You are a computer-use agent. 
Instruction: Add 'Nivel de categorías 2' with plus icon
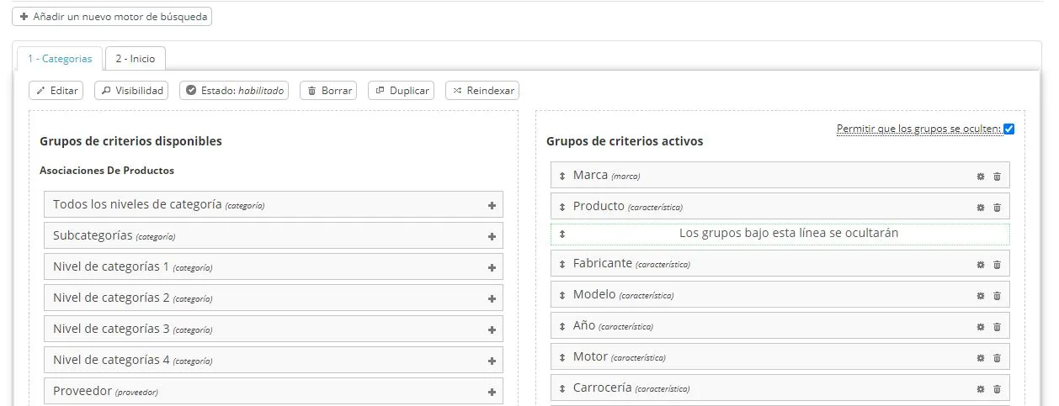[x=492, y=298]
